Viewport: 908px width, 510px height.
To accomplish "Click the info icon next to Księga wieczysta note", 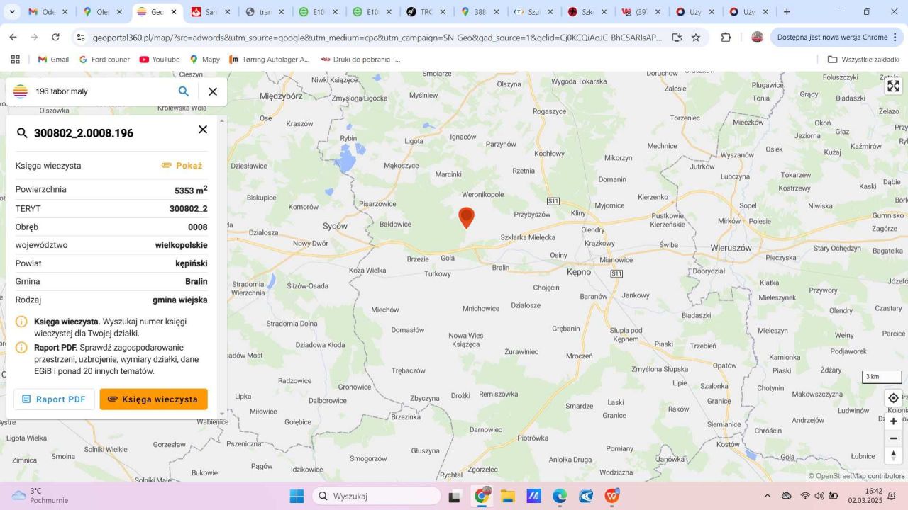I will tap(21, 321).
